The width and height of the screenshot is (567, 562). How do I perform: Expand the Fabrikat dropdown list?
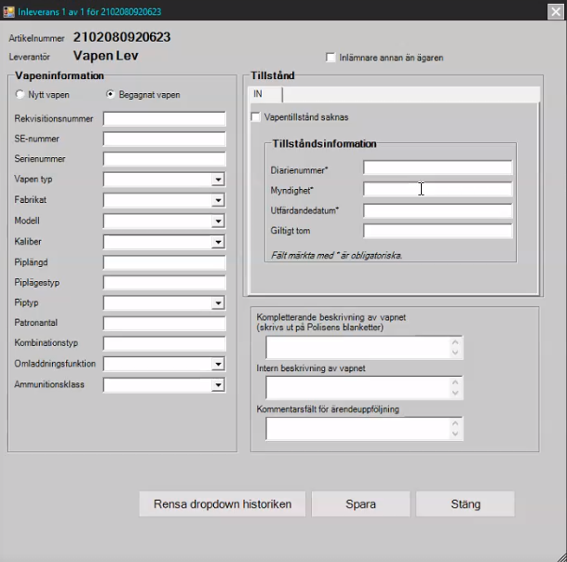click(218, 200)
